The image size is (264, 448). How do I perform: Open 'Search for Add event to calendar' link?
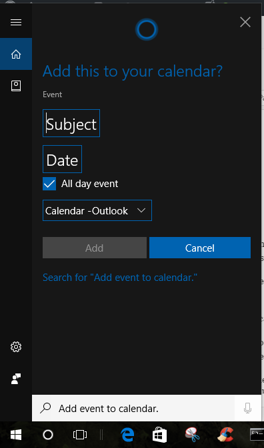tap(120, 278)
